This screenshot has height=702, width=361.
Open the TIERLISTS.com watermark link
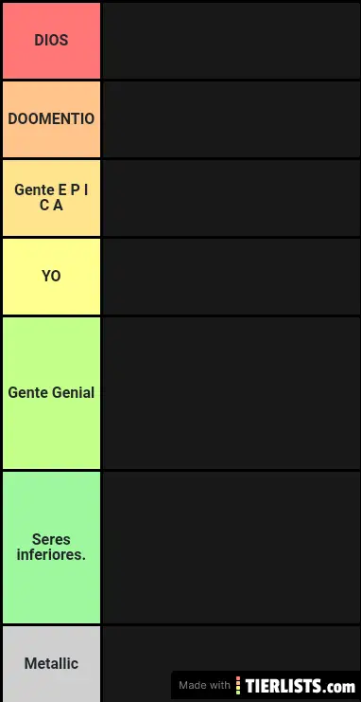(x=301, y=686)
